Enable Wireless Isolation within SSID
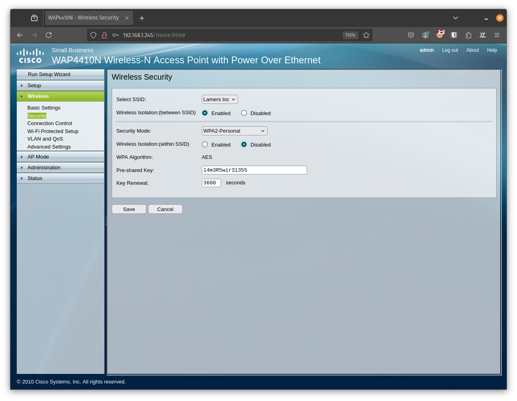 (x=205, y=145)
